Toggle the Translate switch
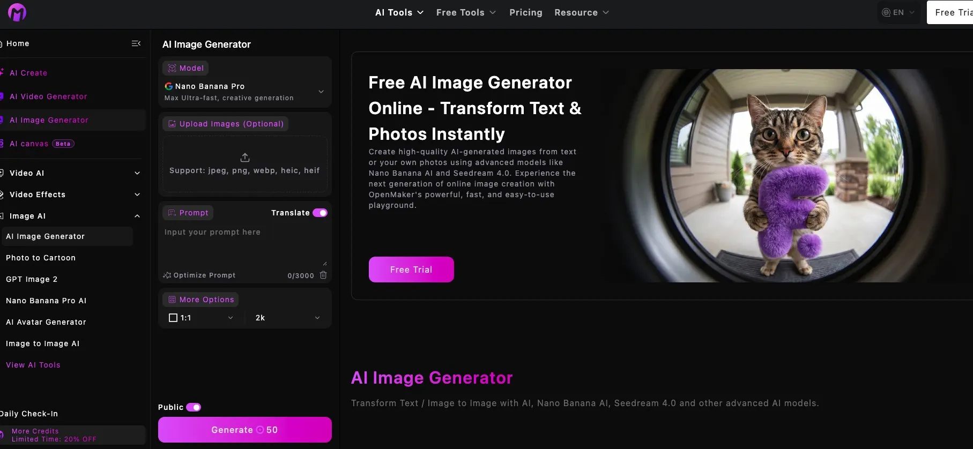 pos(320,213)
